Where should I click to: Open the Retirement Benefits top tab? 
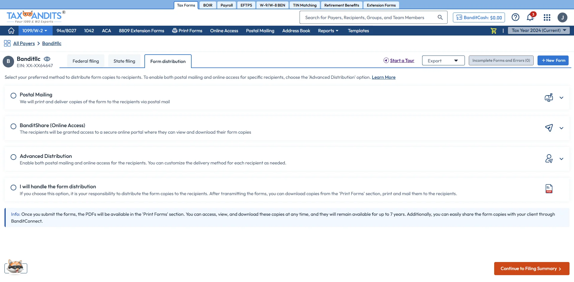342,5
